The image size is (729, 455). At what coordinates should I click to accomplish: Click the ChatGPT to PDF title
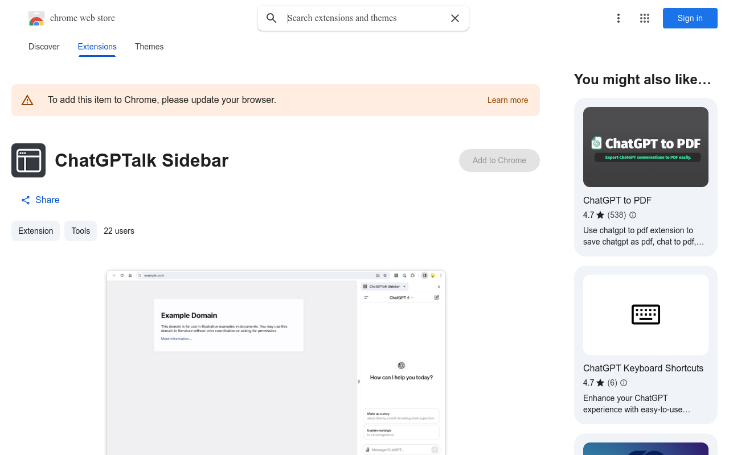617,200
